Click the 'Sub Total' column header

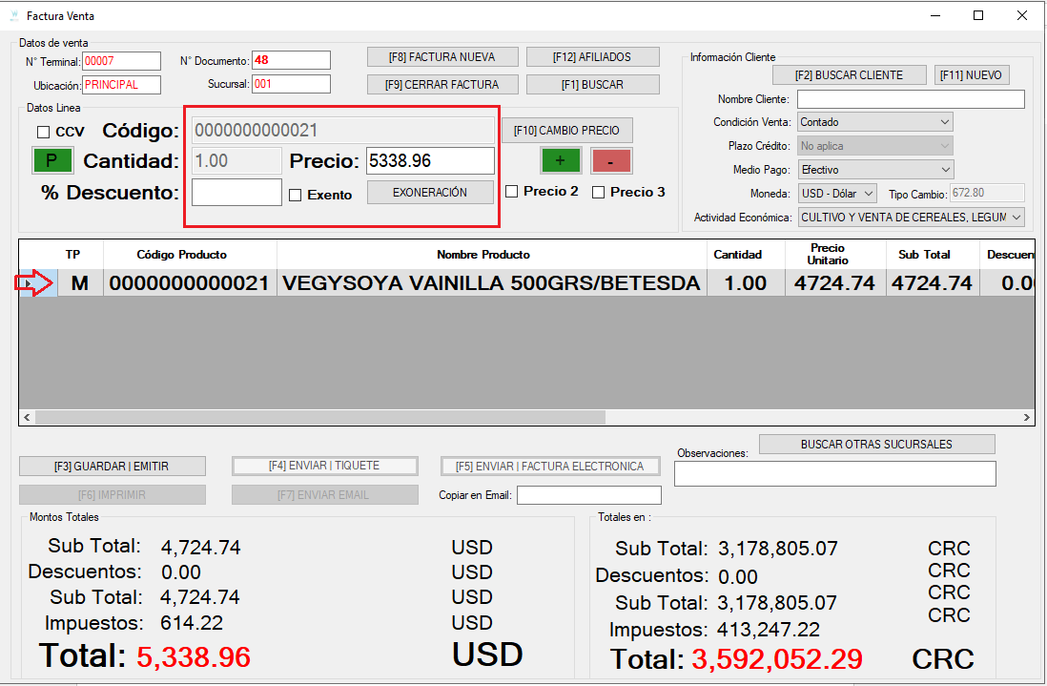pyautogui.click(x=933, y=255)
